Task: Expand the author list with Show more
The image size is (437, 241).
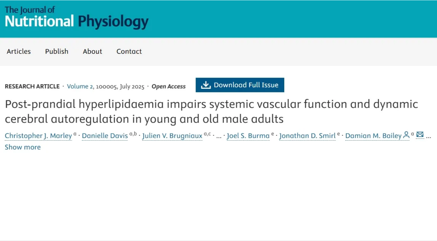Action: coord(23,147)
